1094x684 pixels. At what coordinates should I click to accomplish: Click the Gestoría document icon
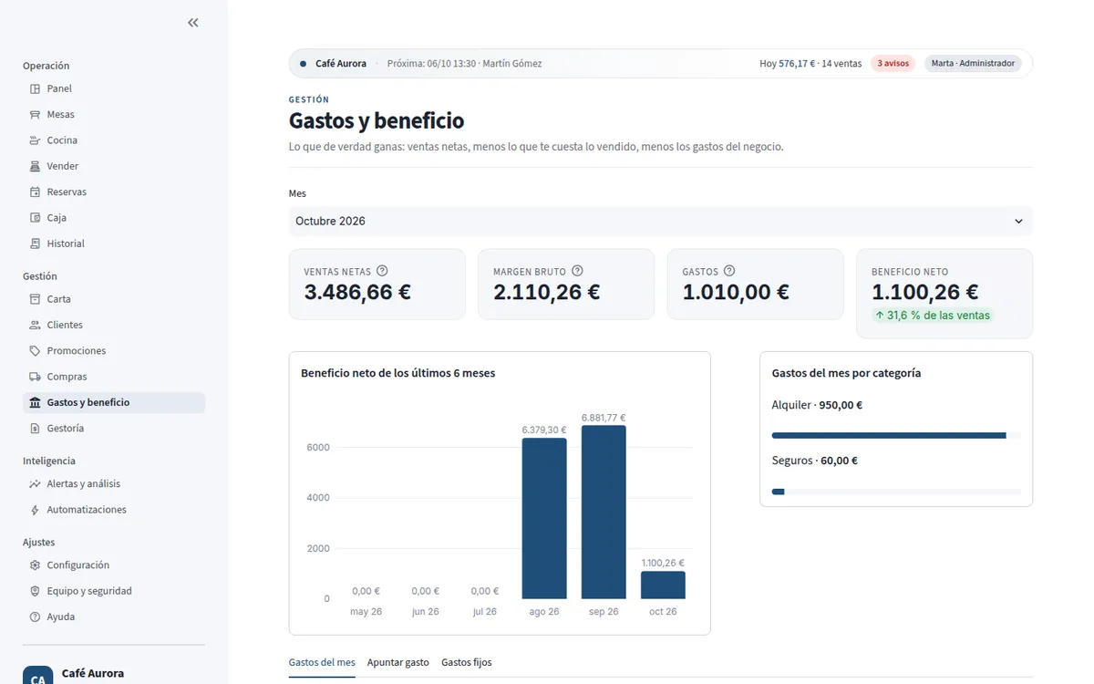tap(35, 429)
